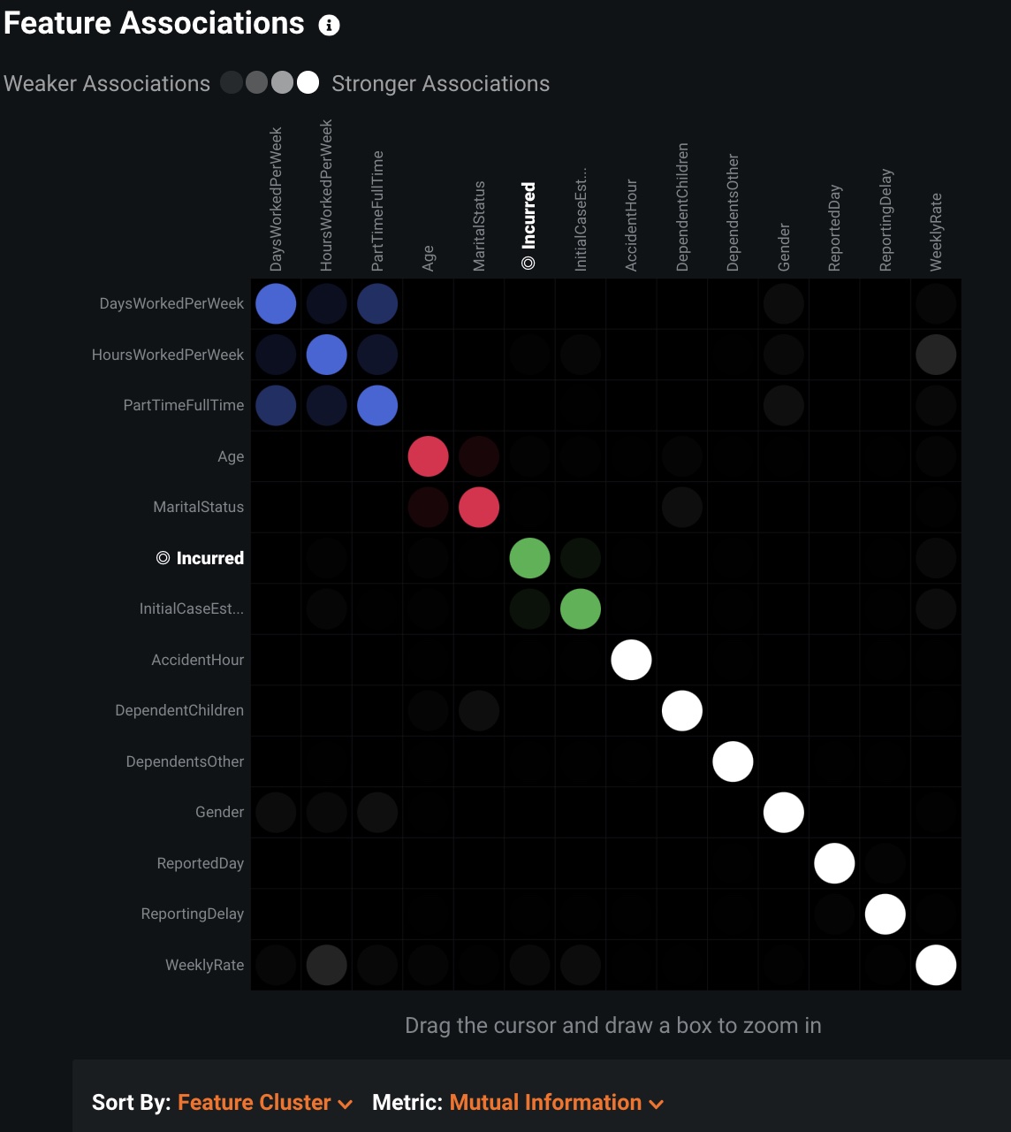Click the target icon next to Incurred row label
Viewport: 1011px width, 1132px height.
[163, 558]
